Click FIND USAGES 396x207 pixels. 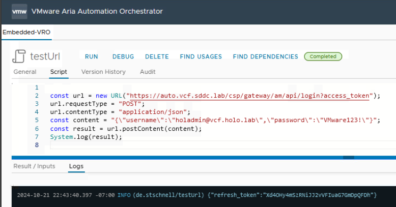click(201, 56)
